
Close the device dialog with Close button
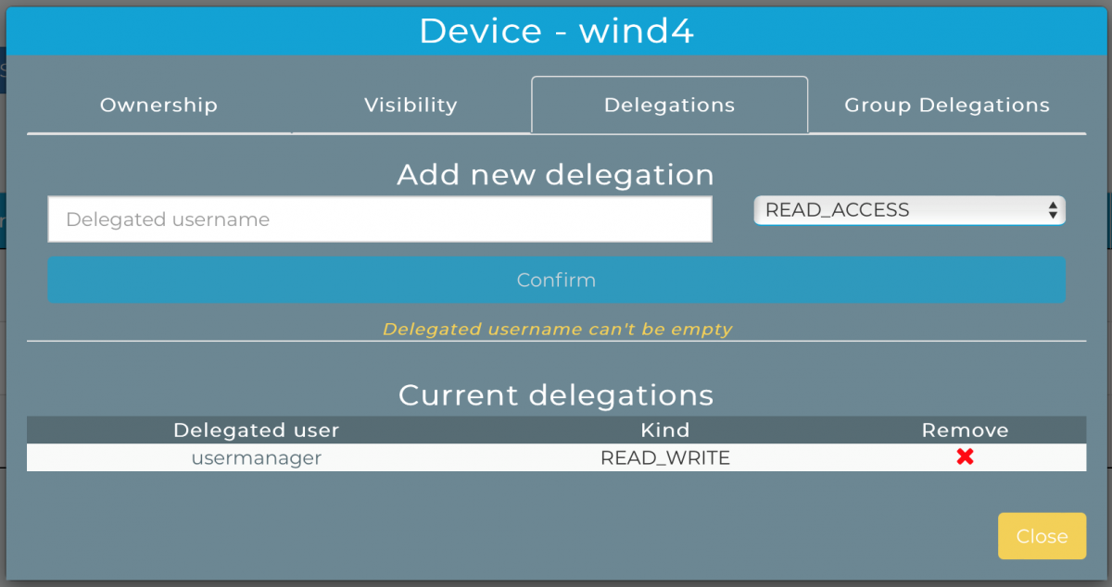click(x=1042, y=536)
